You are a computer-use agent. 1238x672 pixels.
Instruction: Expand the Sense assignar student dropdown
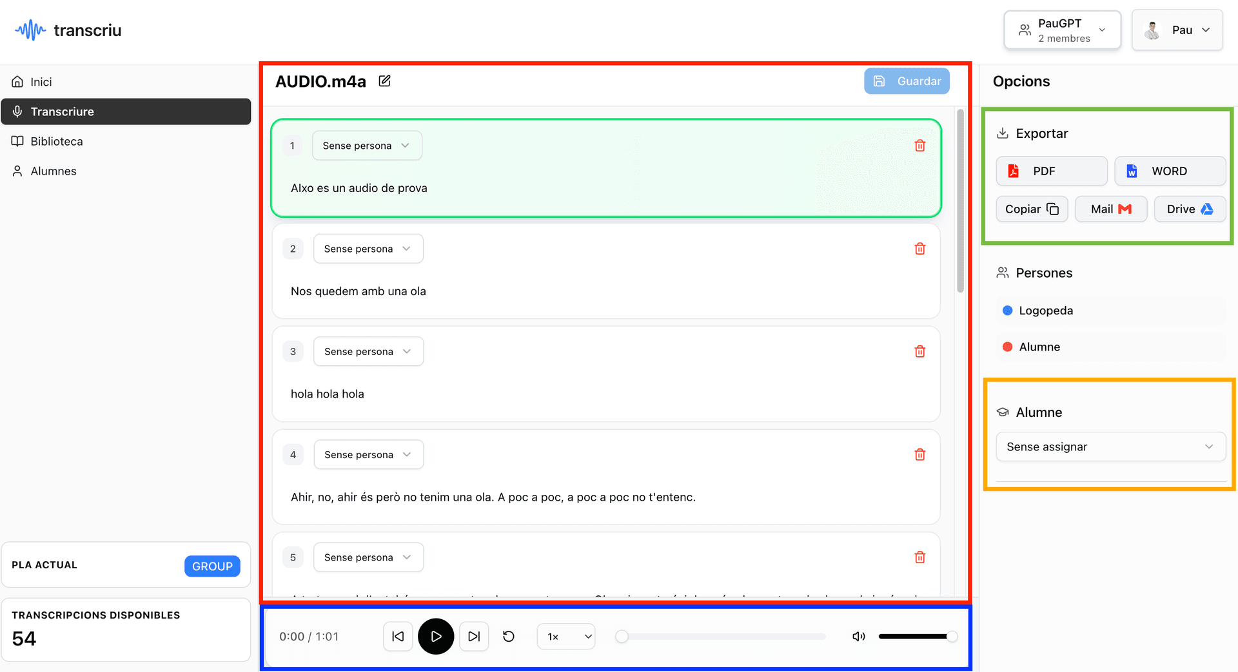tap(1110, 447)
